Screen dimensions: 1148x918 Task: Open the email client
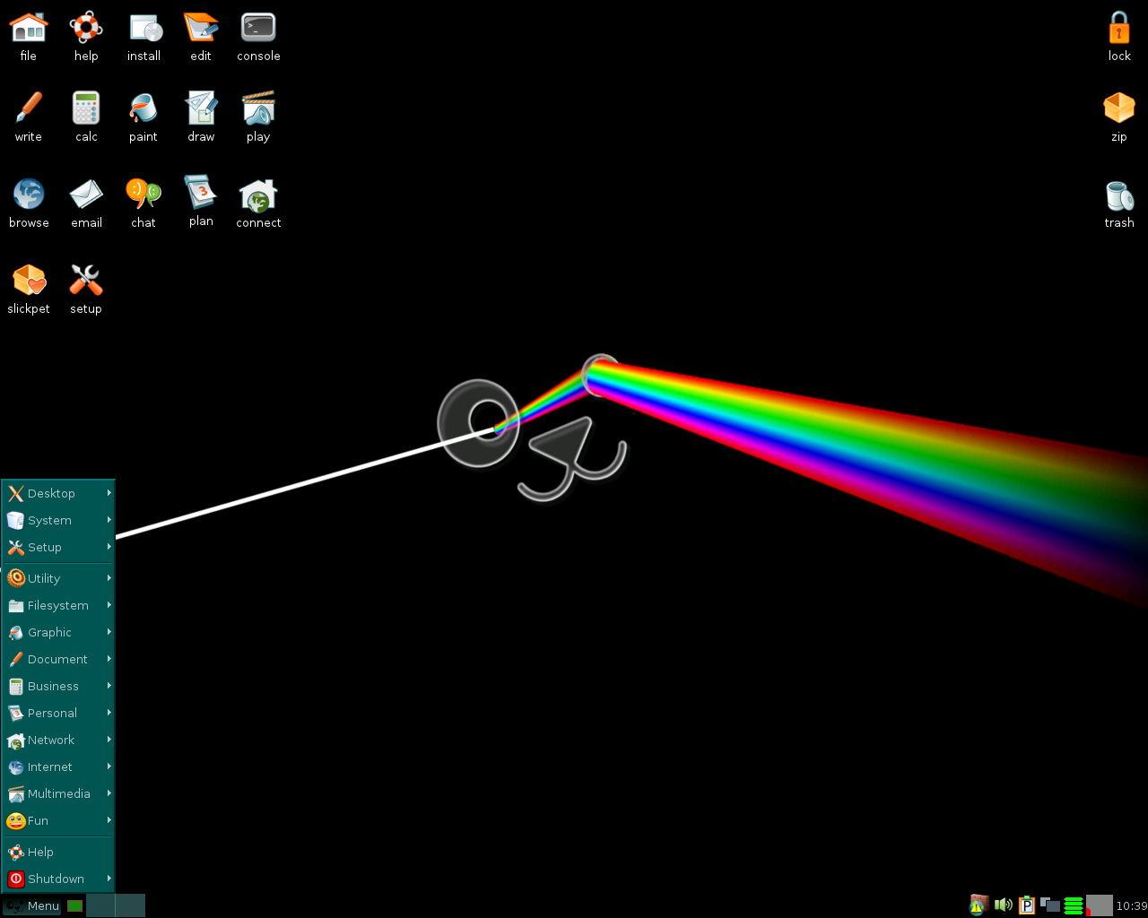85,193
